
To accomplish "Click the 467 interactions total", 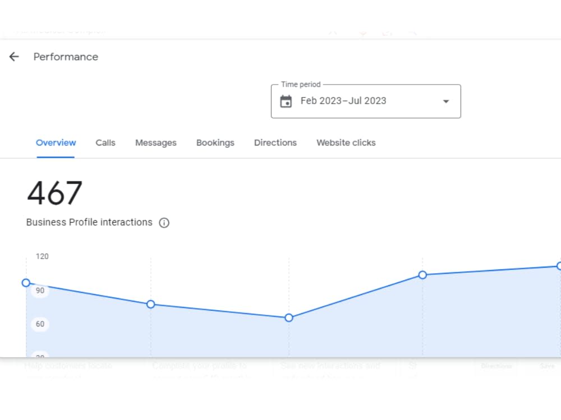I will coord(54,193).
